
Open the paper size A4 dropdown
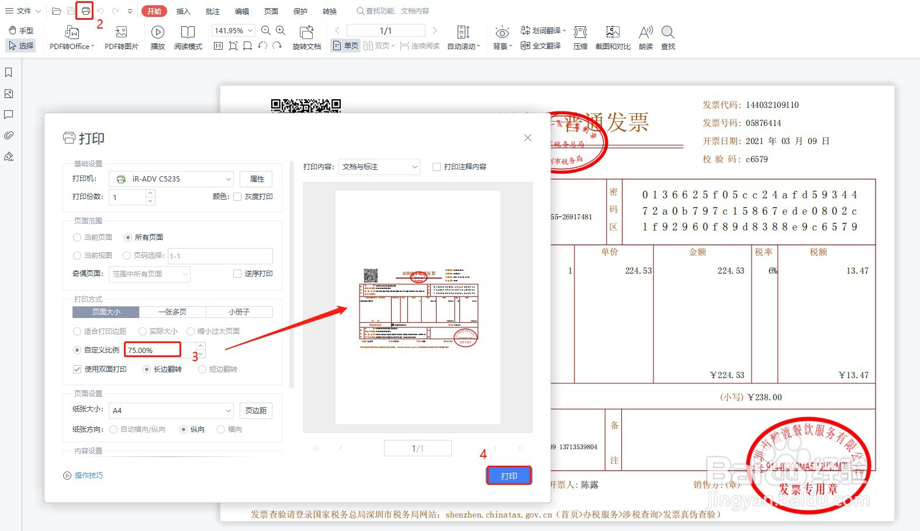[x=171, y=411]
